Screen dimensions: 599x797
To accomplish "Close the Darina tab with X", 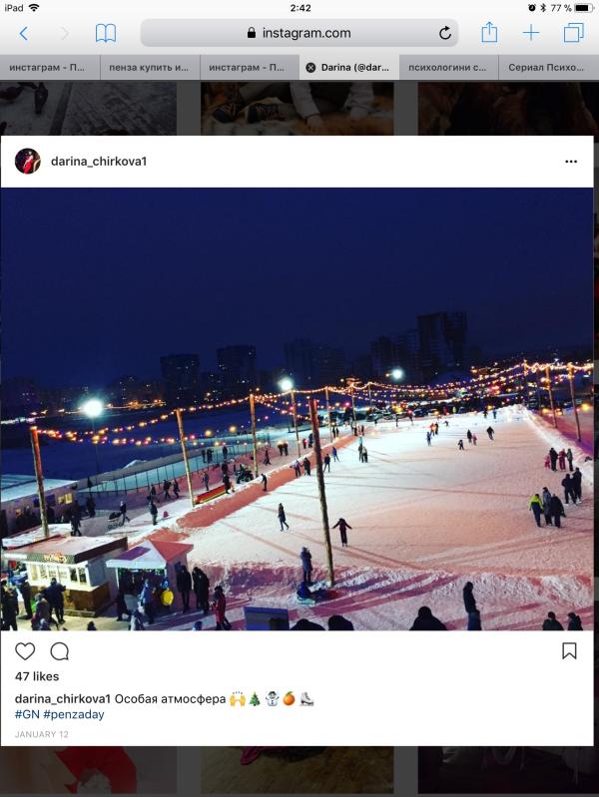I will coord(310,68).
